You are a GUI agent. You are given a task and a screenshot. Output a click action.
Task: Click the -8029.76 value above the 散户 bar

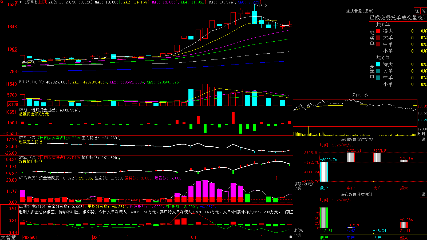[x=328, y=160]
